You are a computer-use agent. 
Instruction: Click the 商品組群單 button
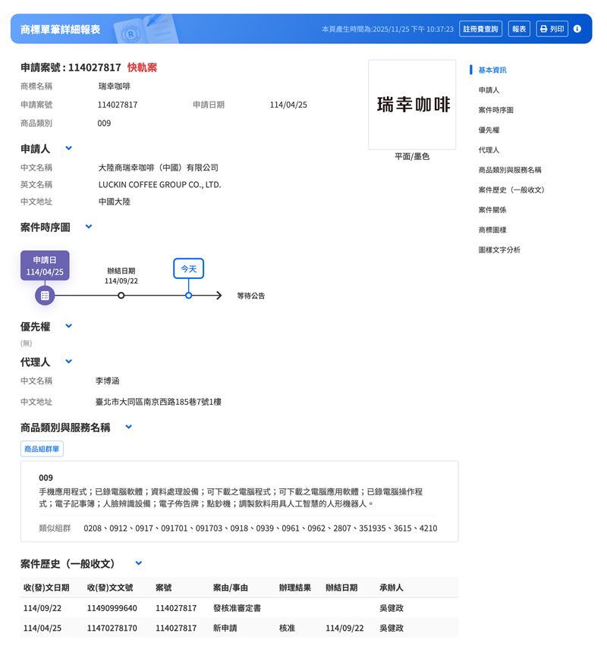[x=40, y=448]
